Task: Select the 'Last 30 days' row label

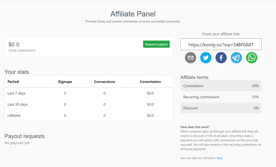Action: click(18, 104)
